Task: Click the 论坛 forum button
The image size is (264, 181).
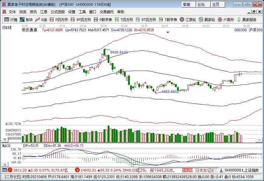Action: pos(203,5)
